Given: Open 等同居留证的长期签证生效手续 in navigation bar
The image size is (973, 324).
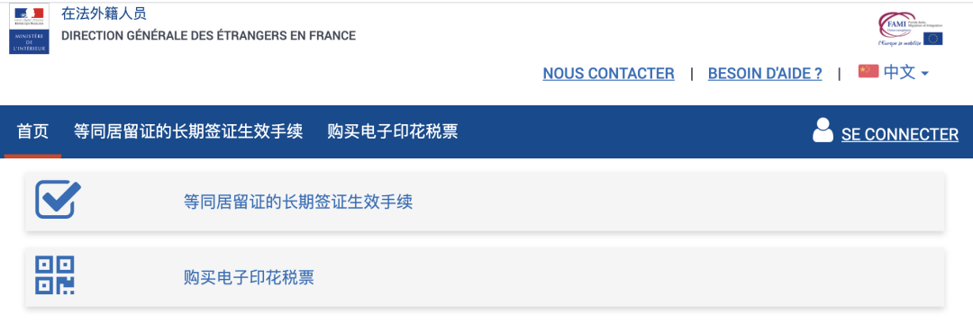Looking at the screenshot, I should coord(188,132).
